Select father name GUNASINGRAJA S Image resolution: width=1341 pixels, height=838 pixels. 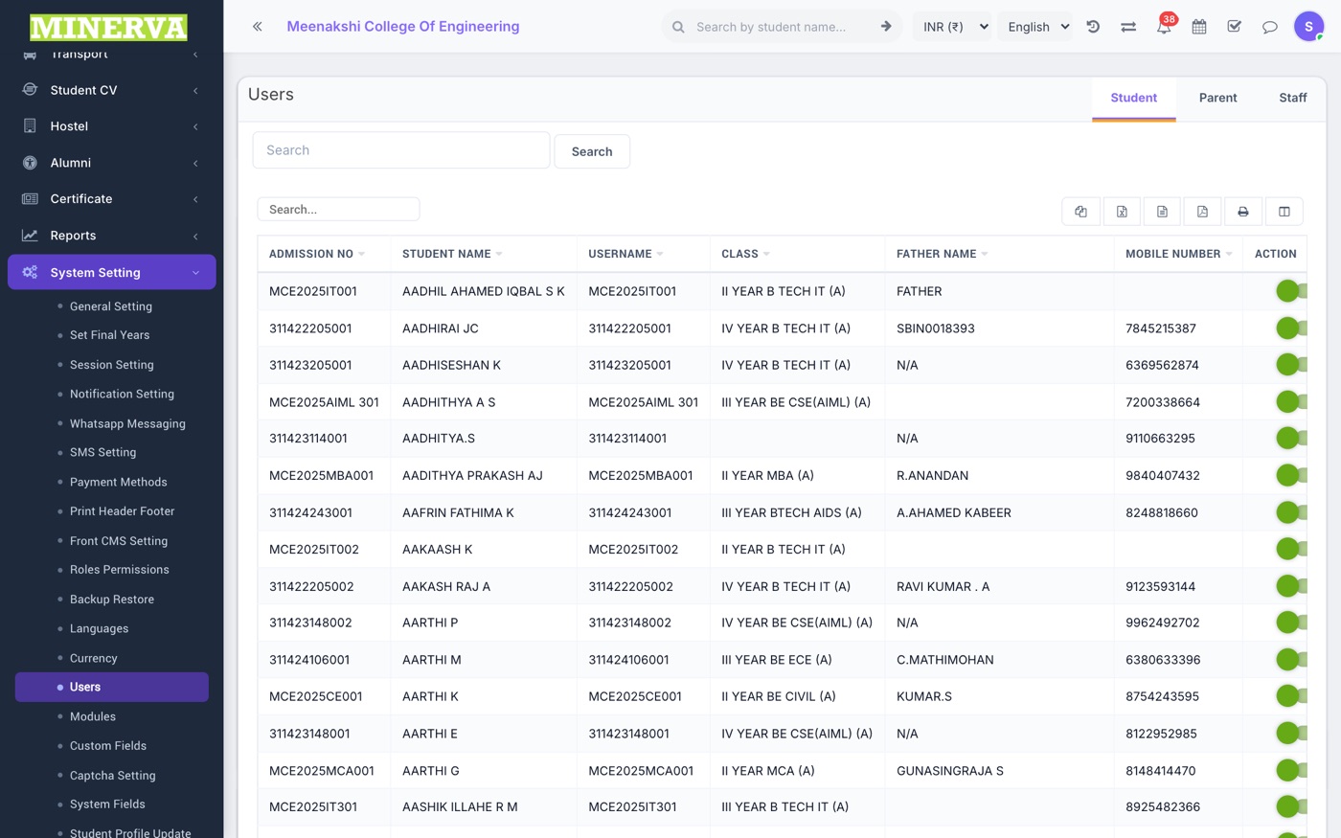pyautogui.click(x=950, y=771)
